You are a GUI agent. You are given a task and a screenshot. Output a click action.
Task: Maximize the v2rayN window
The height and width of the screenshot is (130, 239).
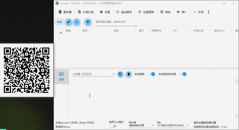click(x=224, y=3)
